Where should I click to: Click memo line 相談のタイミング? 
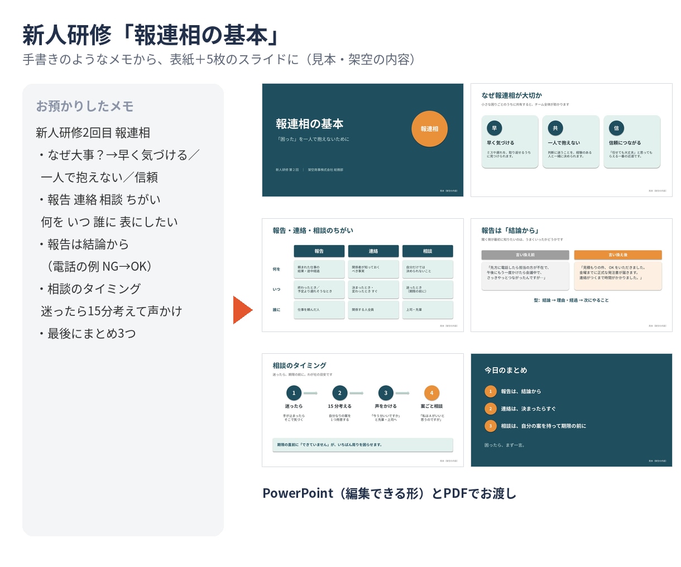click(x=90, y=289)
